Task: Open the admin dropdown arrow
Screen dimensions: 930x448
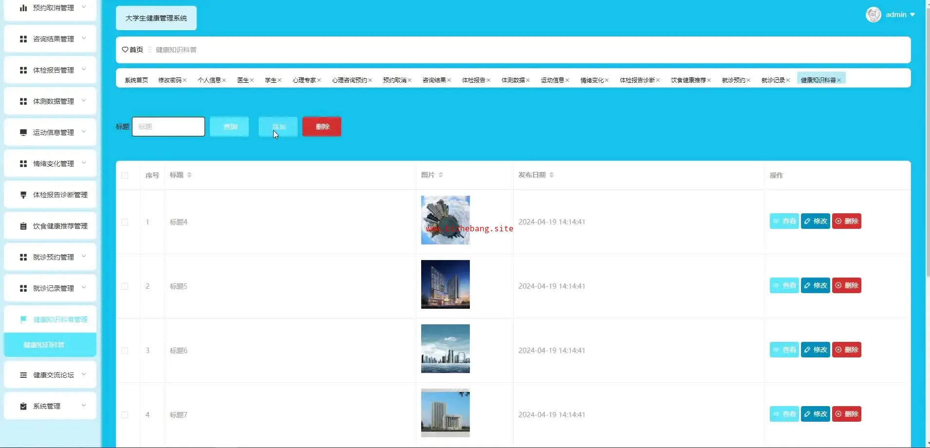Action: pos(912,15)
